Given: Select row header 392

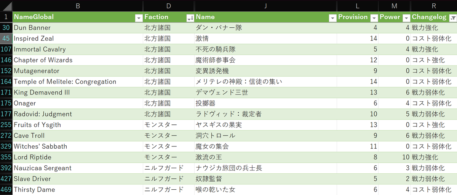Looking at the screenshot, I should tap(6, 168).
